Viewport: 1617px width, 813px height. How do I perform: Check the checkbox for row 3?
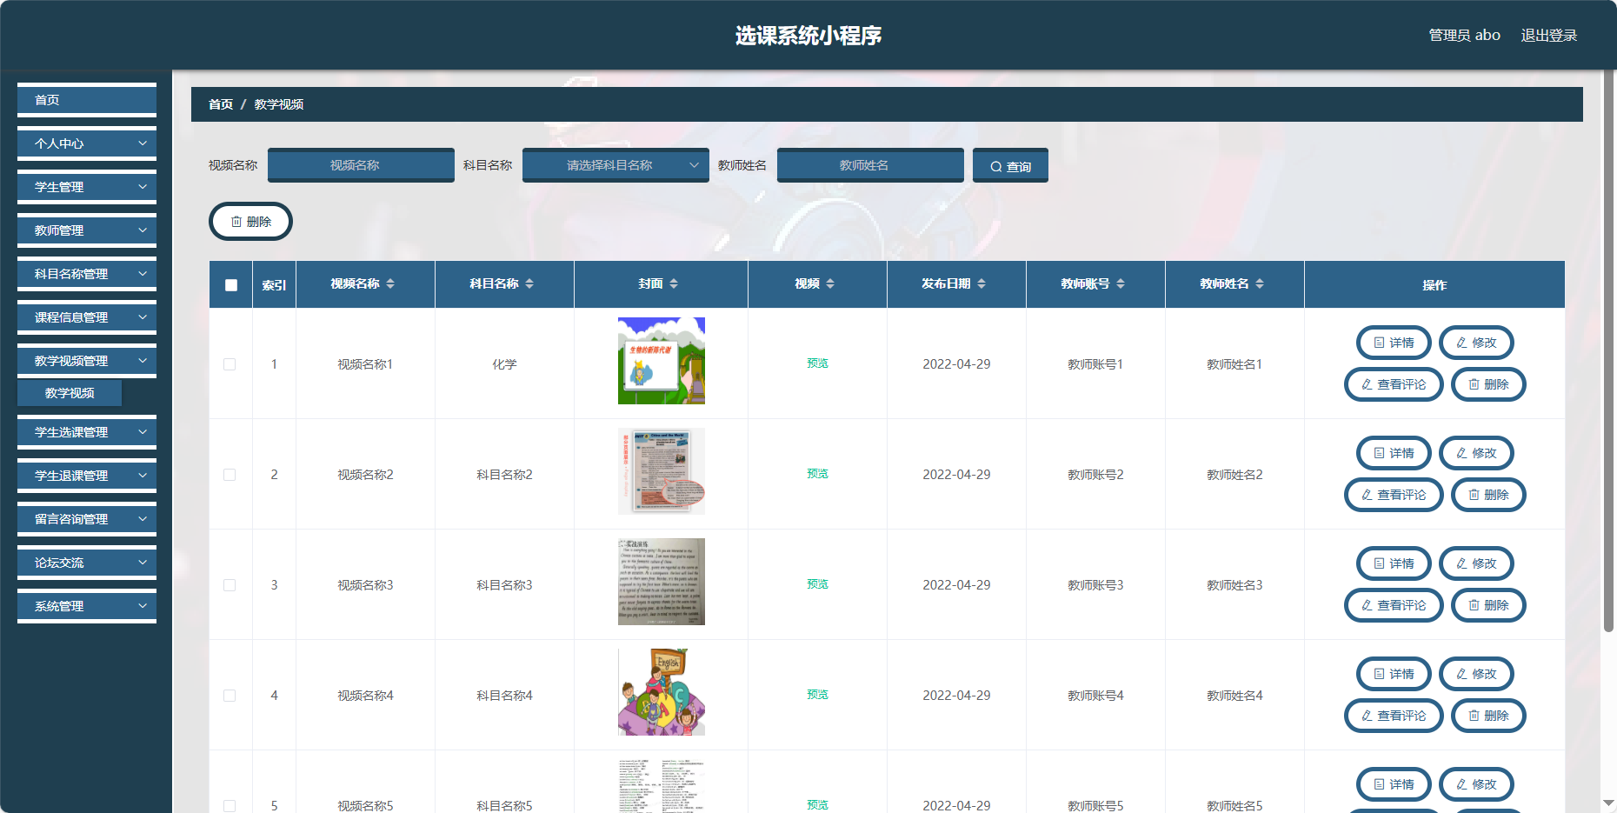pyautogui.click(x=230, y=585)
